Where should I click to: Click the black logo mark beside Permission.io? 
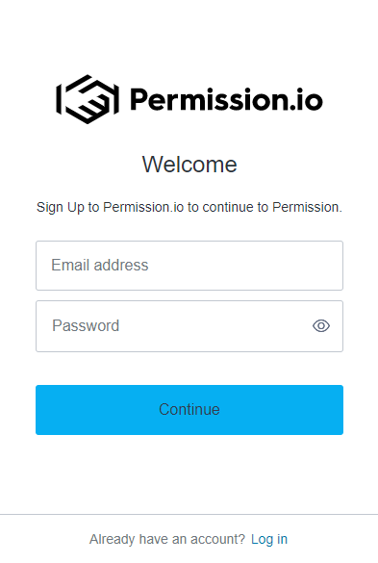(x=88, y=99)
